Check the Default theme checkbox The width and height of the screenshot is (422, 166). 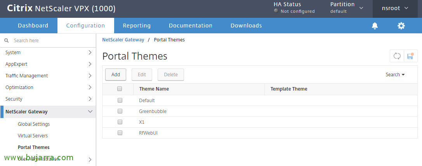[x=120, y=100]
